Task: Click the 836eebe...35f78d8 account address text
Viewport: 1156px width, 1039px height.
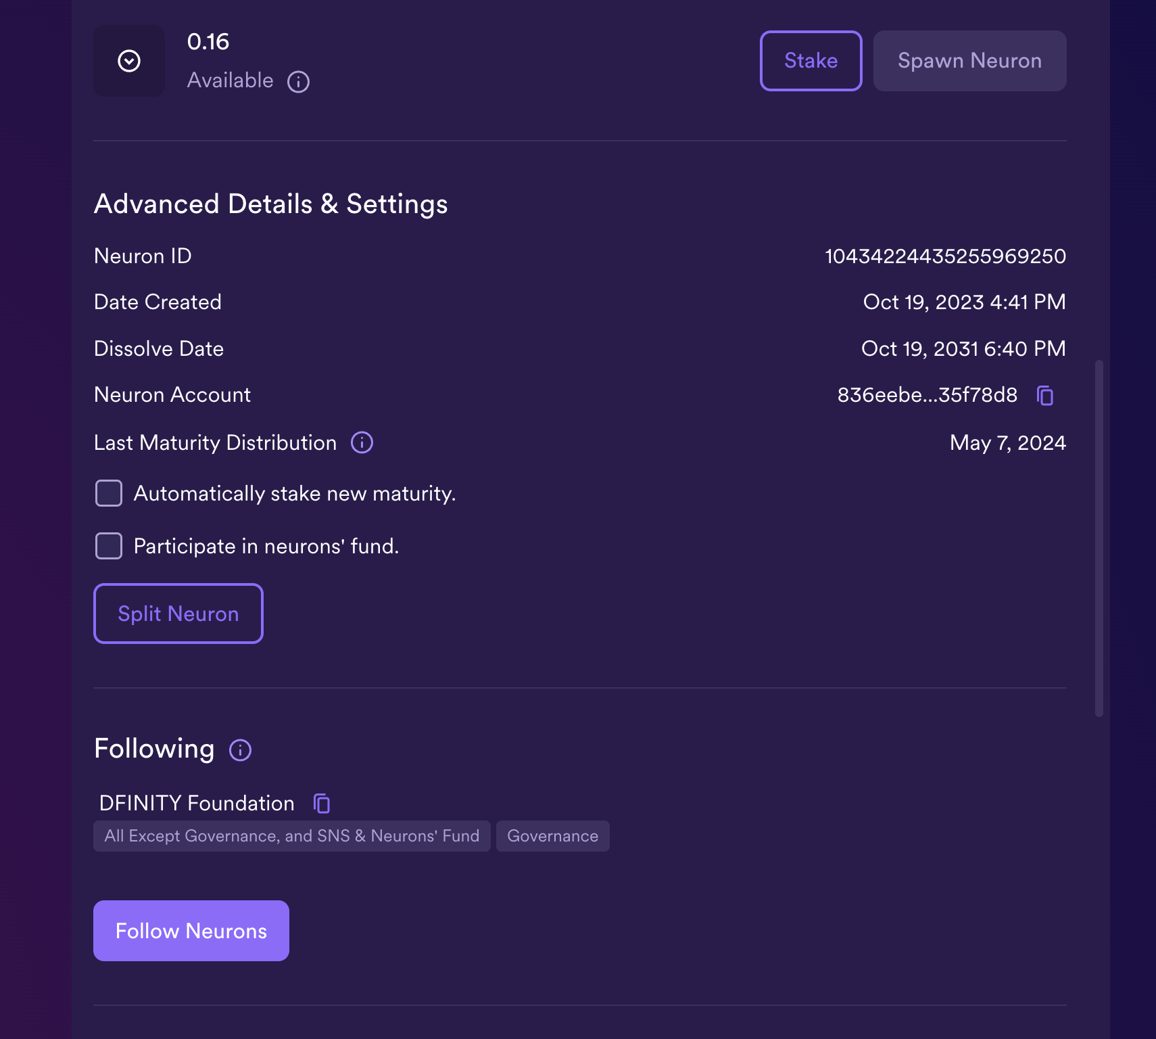Action: coord(927,395)
